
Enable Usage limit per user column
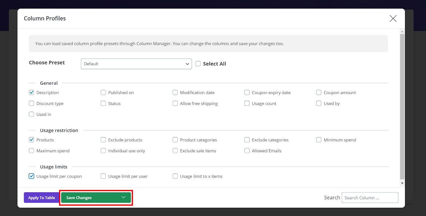click(103, 176)
